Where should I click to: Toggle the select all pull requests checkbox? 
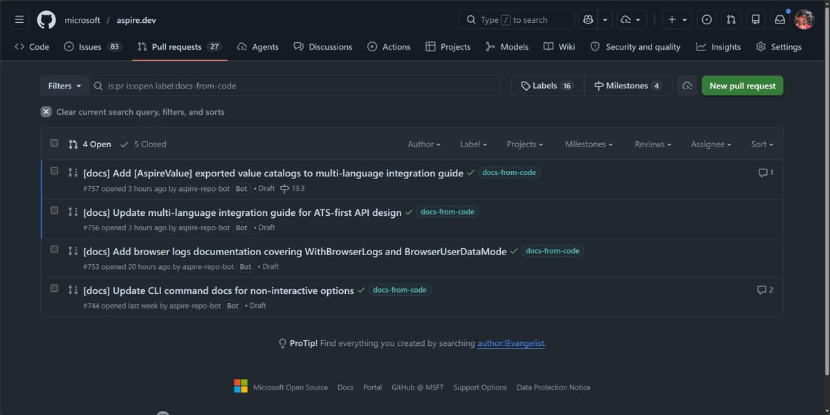(55, 143)
